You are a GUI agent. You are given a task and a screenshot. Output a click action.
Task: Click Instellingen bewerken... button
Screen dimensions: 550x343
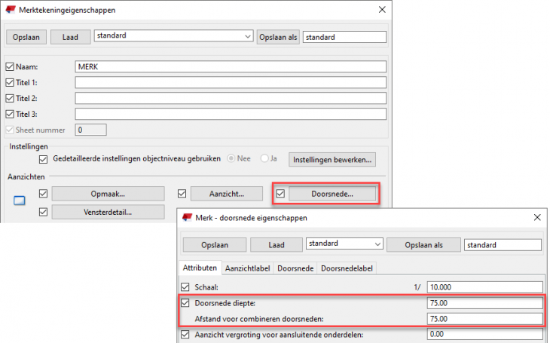click(x=332, y=160)
